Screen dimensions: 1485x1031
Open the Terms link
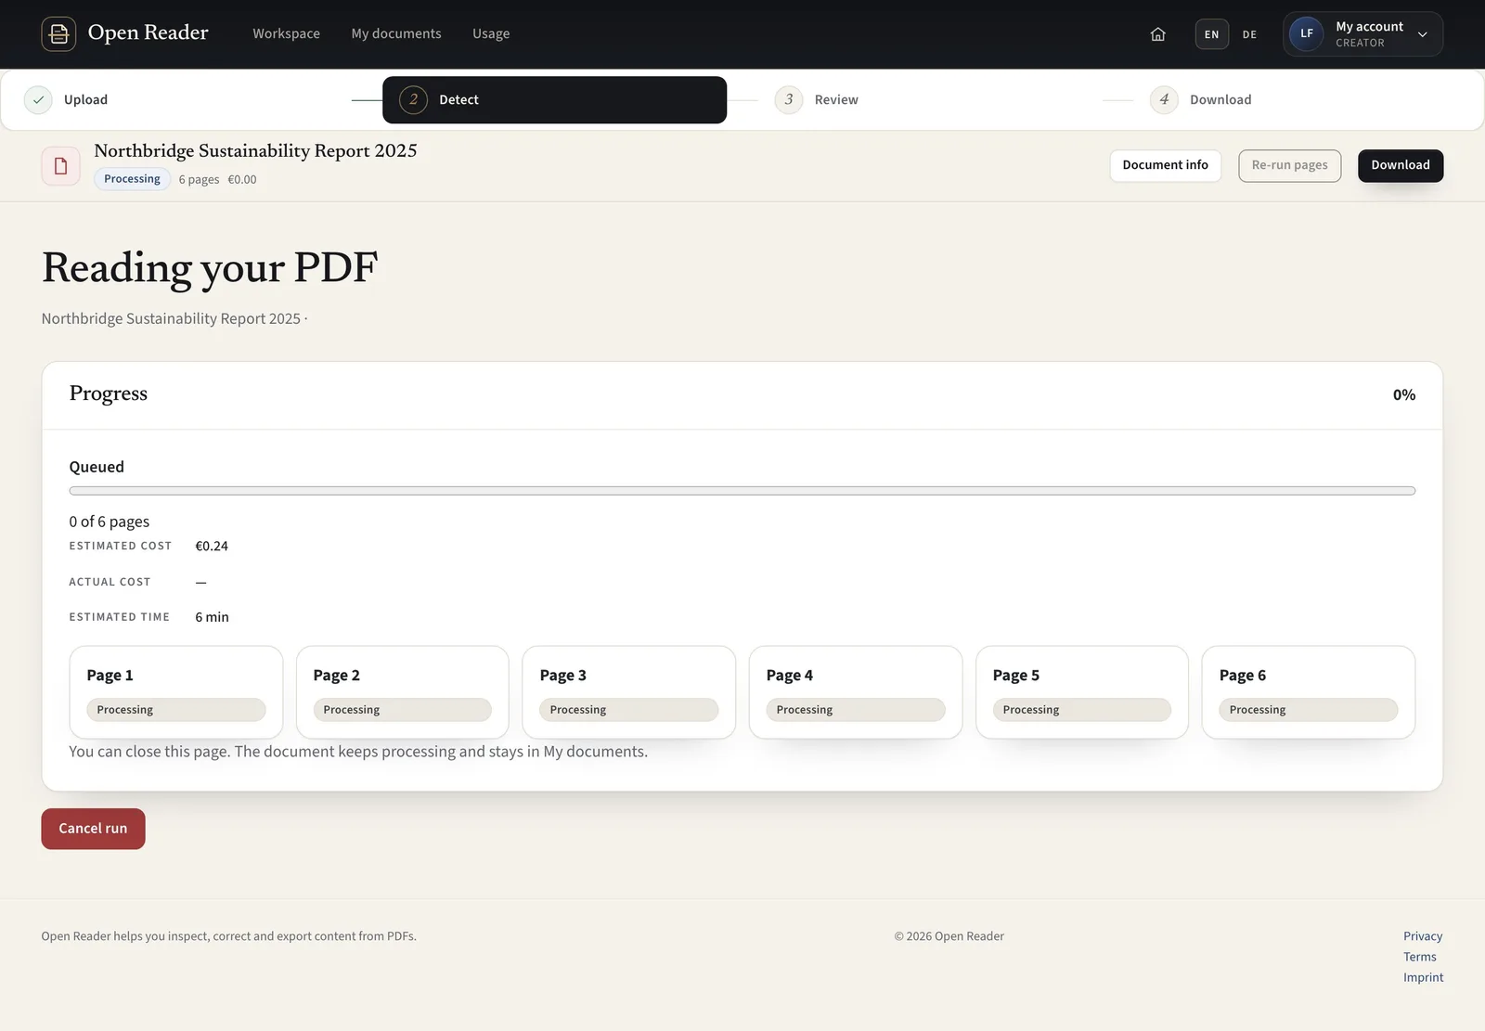1419,957
